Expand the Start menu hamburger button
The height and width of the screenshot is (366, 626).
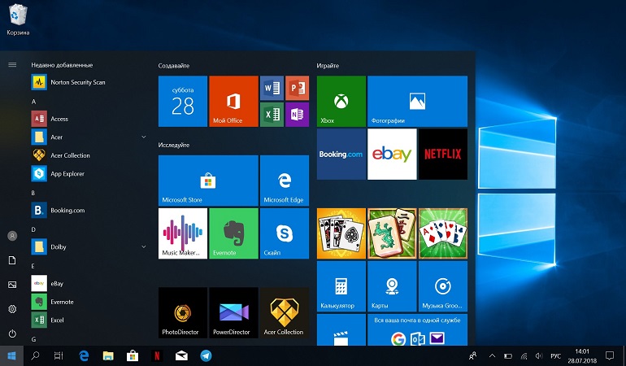(12, 65)
